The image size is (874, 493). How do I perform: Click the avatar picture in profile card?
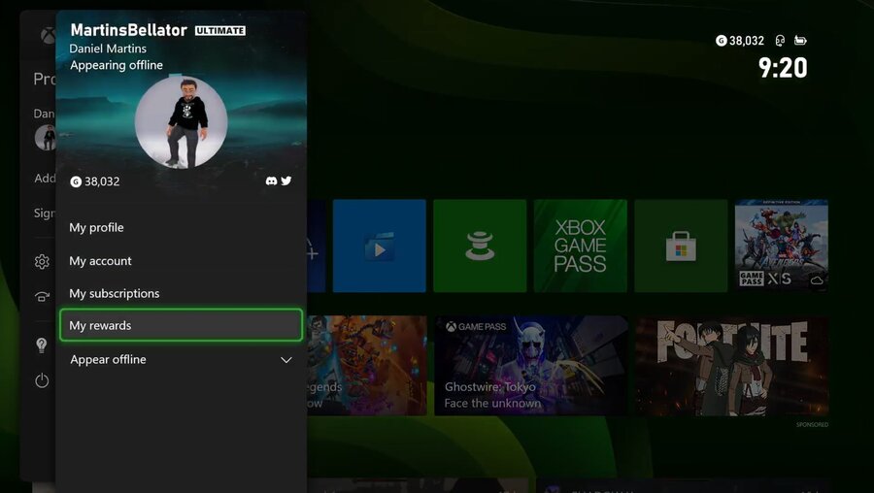(x=182, y=122)
